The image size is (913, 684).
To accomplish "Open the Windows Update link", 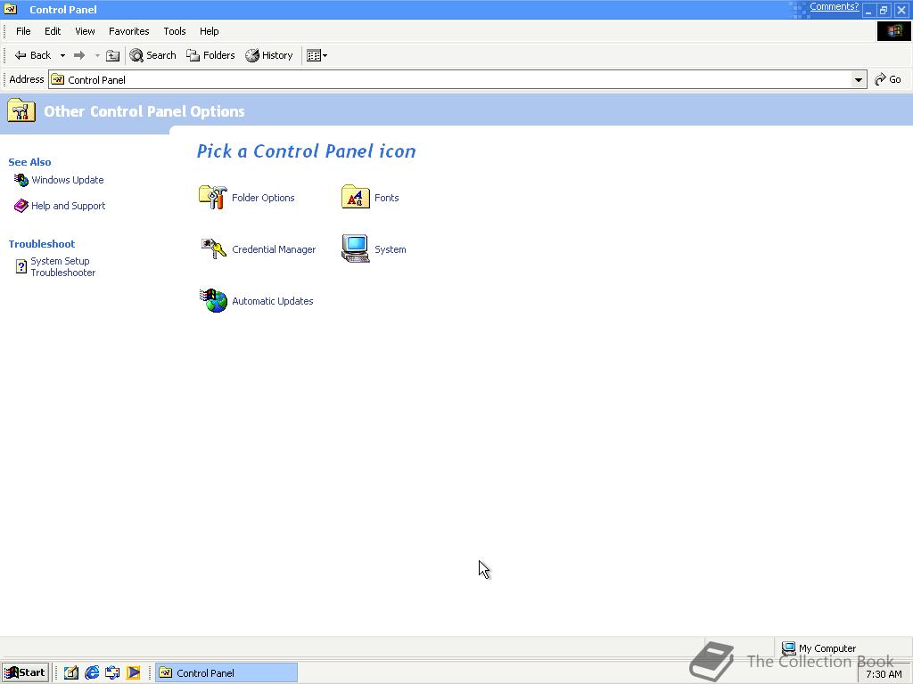I will pyautogui.click(x=68, y=180).
